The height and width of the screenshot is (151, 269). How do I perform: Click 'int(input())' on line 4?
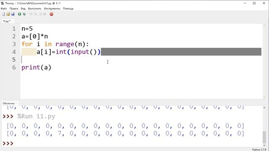pyautogui.click(x=78, y=52)
